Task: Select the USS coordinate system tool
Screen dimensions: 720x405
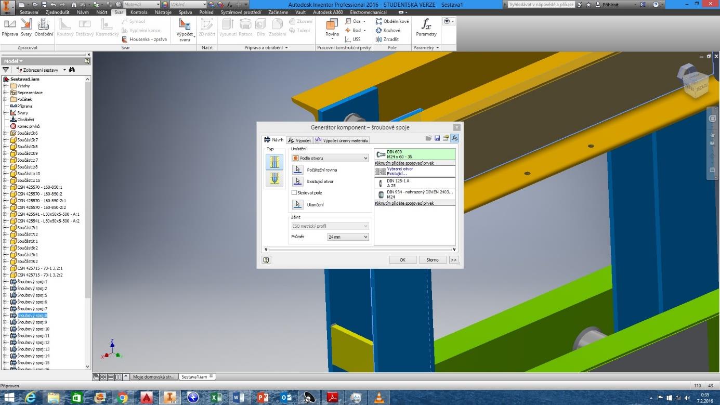Action: pyautogui.click(x=353, y=39)
